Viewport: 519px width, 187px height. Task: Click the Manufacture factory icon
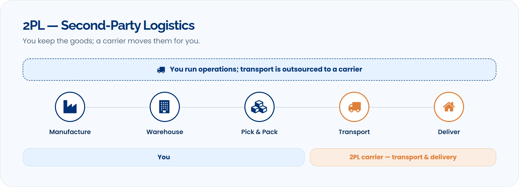point(70,107)
